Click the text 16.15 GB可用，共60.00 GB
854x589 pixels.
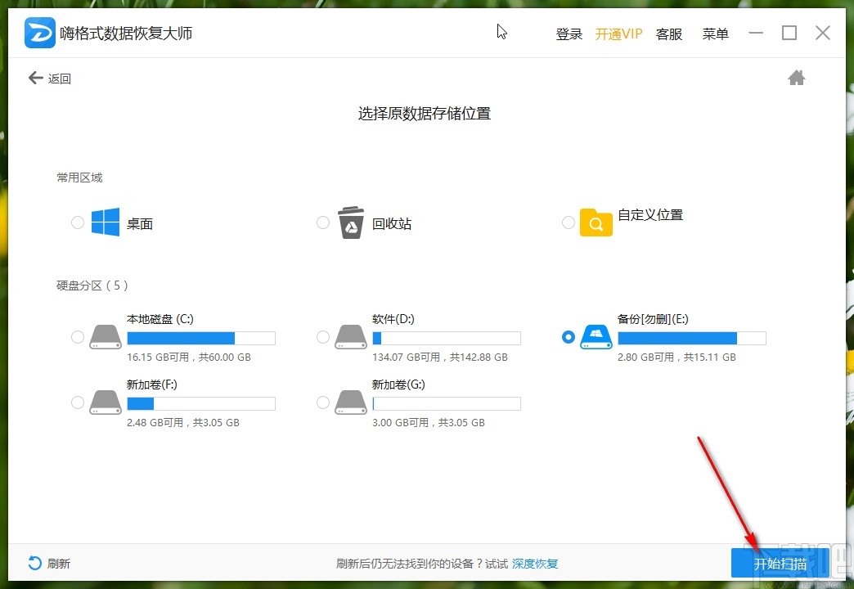coord(189,357)
